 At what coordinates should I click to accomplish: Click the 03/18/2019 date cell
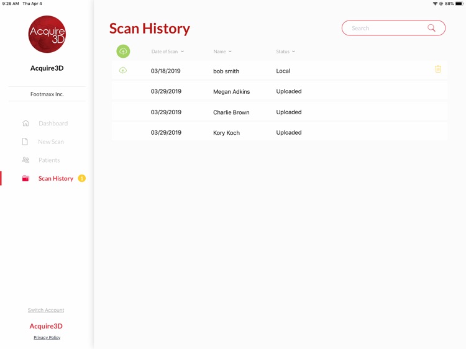(x=165, y=71)
